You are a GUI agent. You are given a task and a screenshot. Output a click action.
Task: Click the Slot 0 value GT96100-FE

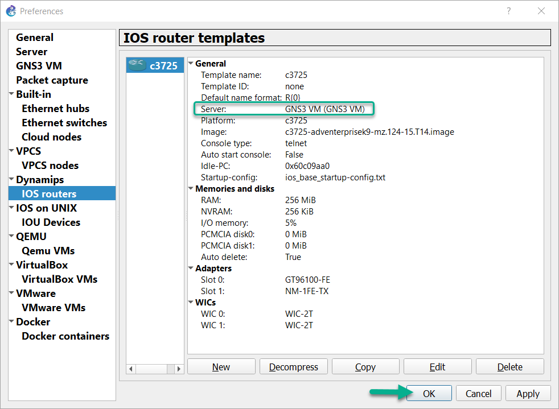coord(307,280)
